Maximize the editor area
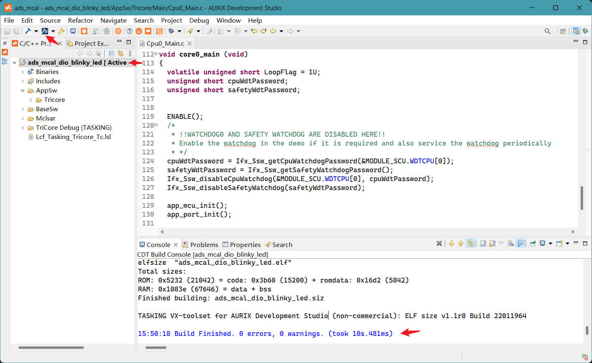Screen dimensions: 592x363 [x=585, y=42]
